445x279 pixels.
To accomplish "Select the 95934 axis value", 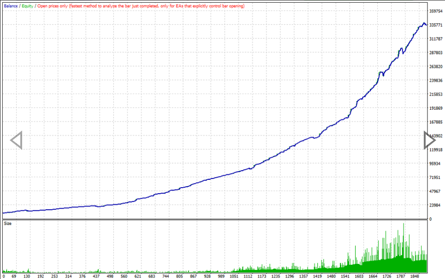I will pyautogui.click(x=435, y=164).
